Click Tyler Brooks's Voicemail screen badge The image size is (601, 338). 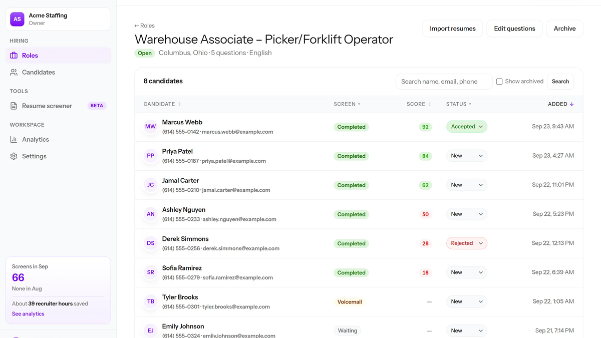click(350, 302)
